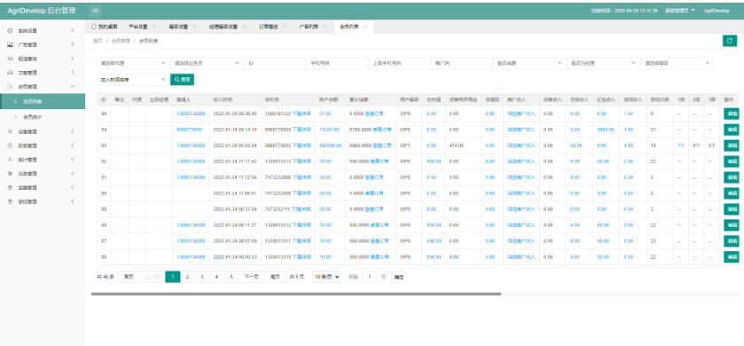744x346 pixels.
Task: Open the 10条/页 page size dropdown
Action: pyautogui.click(x=326, y=277)
